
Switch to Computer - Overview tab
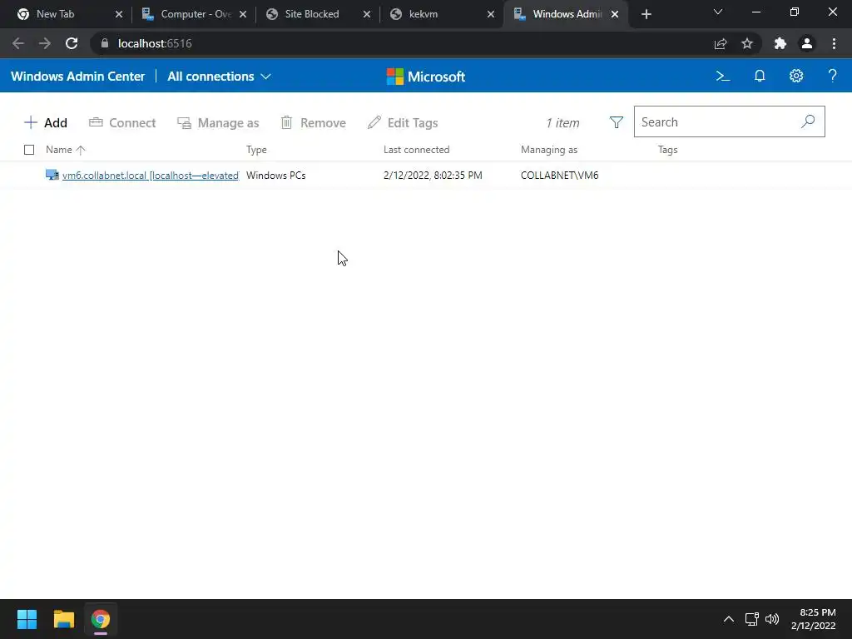click(196, 14)
